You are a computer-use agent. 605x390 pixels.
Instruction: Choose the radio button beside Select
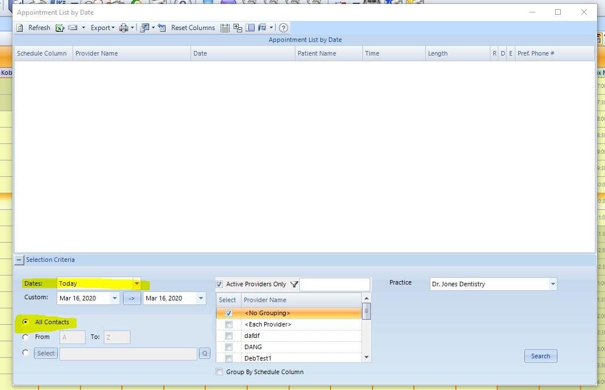(x=26, y=353)
